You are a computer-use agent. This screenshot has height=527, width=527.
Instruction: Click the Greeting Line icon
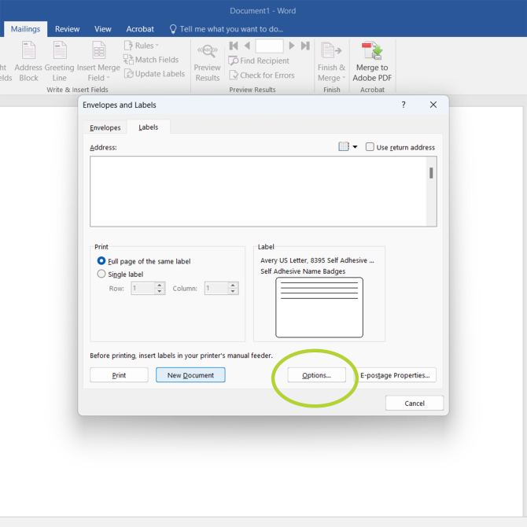tap(60, 50)
